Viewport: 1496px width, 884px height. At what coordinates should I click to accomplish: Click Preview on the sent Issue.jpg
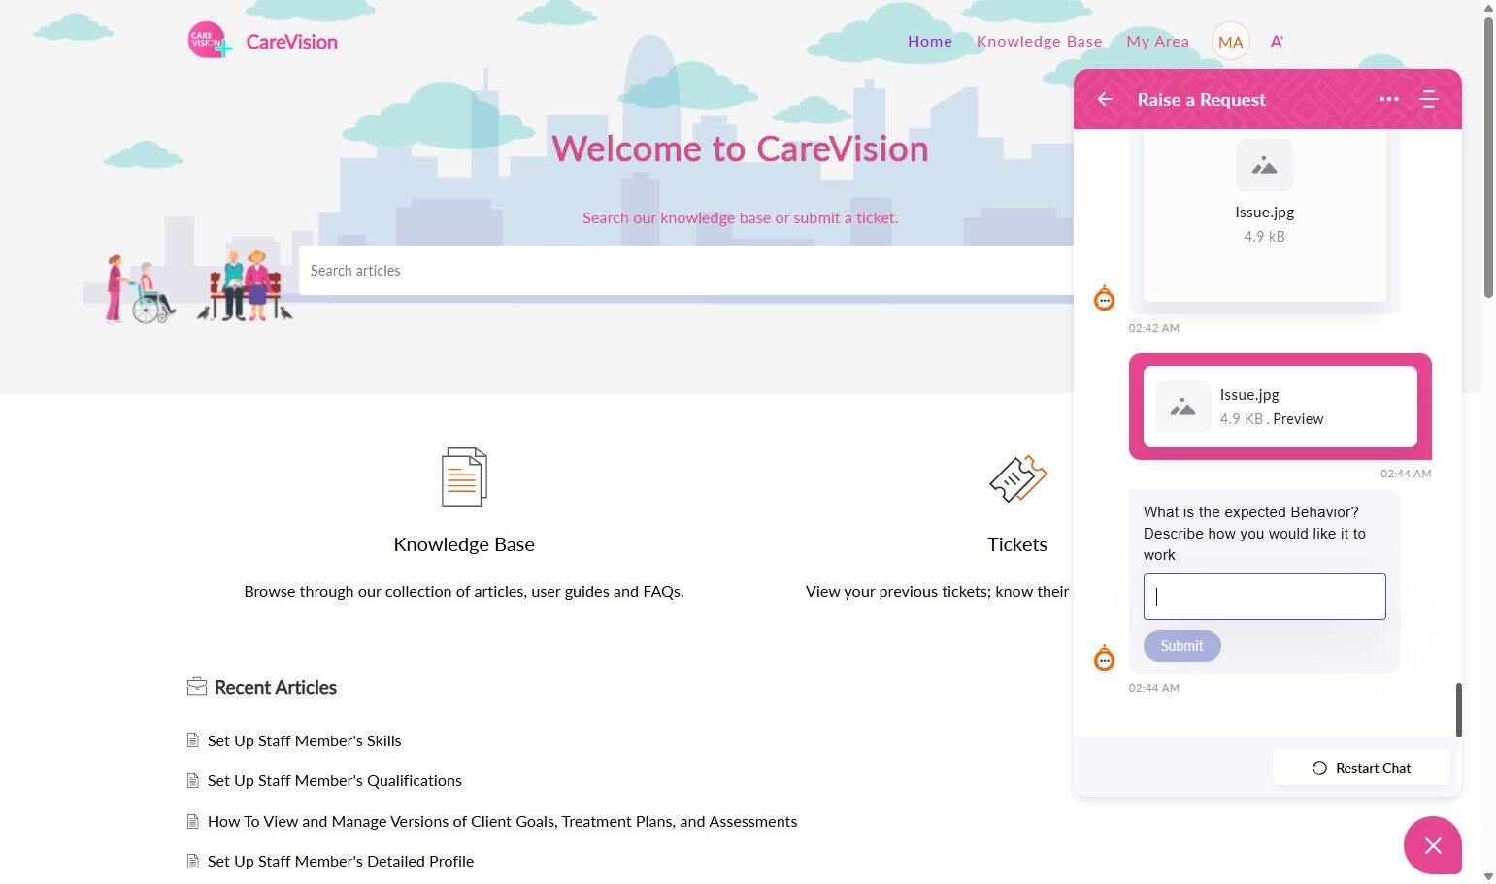click(x=1298, y=419)
